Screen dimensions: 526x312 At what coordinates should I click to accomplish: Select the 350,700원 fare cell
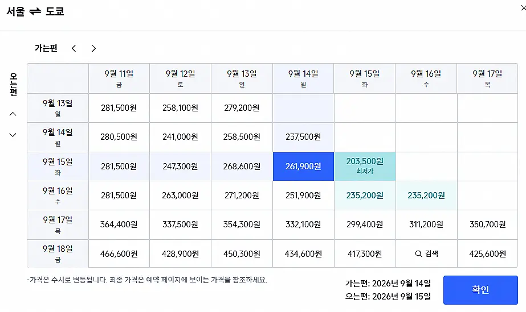coord(487,224)
